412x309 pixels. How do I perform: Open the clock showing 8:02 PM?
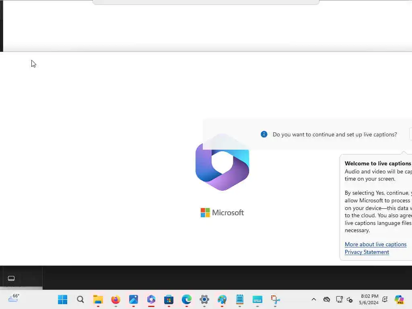pyautogui.click(x=369, y=299)
